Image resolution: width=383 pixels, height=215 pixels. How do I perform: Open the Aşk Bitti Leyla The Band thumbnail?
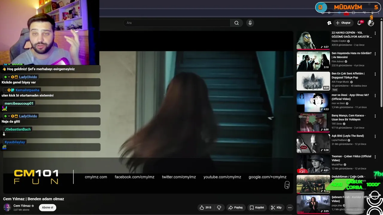[x=313, y=143]
